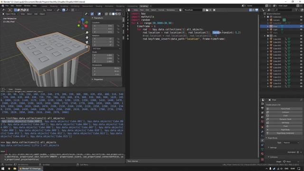Image resolution: width=304 pixels, height=171 pixels.
Task: Switch to the Layout workspace tab
Action: point(44,6)
